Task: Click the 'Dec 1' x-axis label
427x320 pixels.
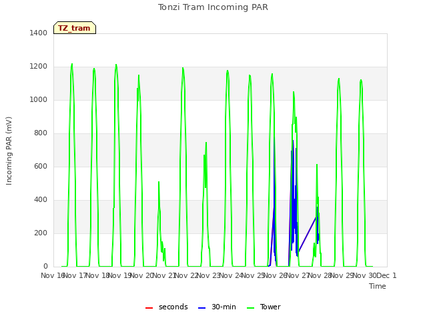Action: tap(387, 275)
